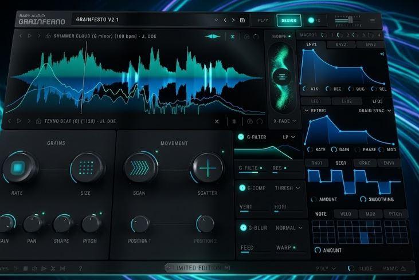
Task: Click the Panic warning button
Action: click(x=394, y=268)
